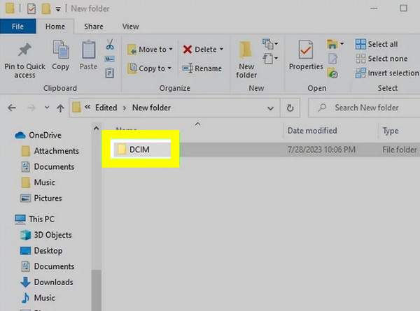Click the forward navigation arrow
The width and height of the screenshot is (420, 311).
coord(31,108)
